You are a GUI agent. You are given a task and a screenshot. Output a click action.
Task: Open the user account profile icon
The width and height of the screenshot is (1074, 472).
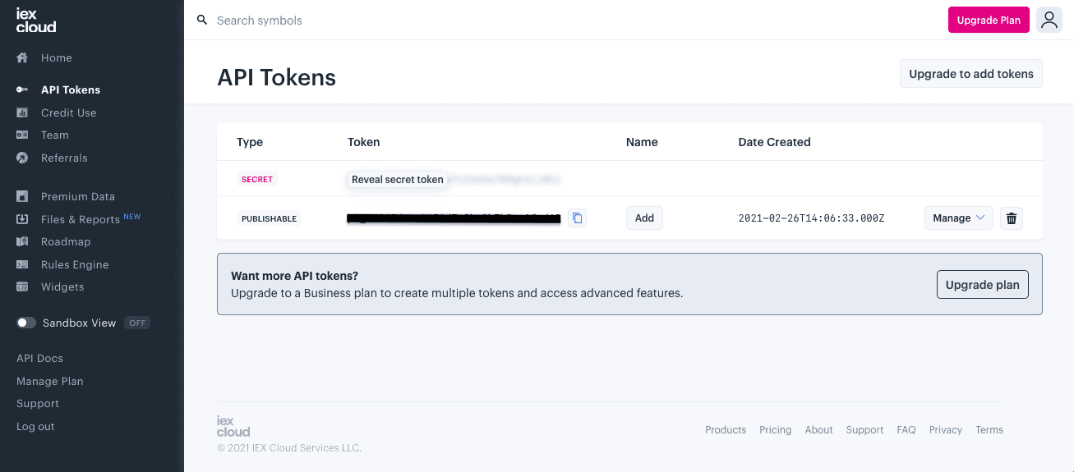[x=1049, y=21]
